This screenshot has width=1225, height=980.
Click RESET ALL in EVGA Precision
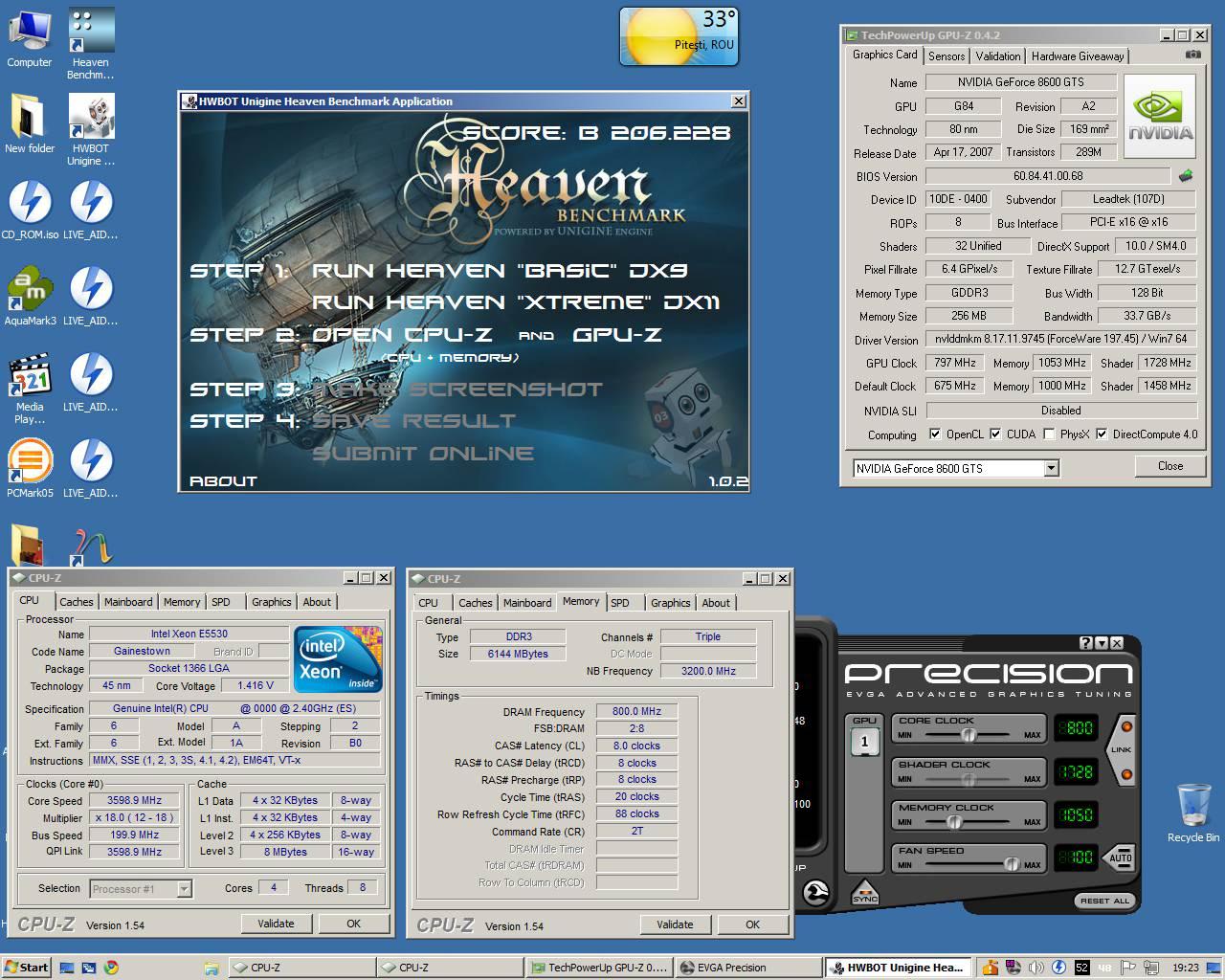click(x=1104, y=901)
